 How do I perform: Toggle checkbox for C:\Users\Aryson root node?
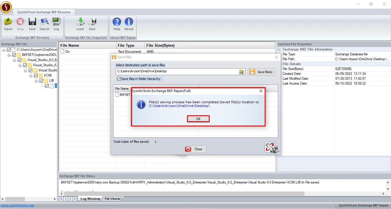pos(9,50)
